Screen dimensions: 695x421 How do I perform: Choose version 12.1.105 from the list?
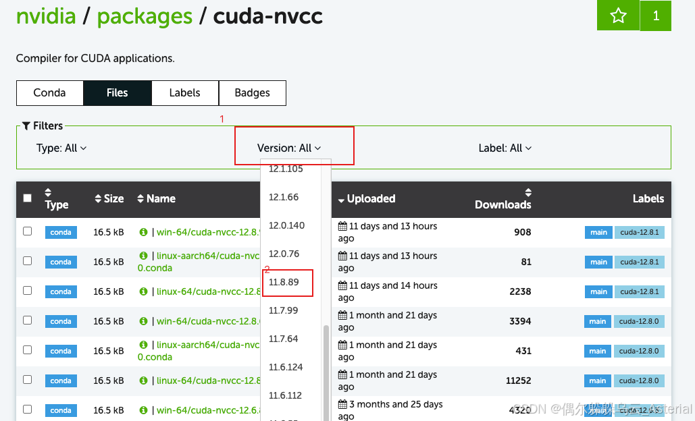(x=286, y=169)
